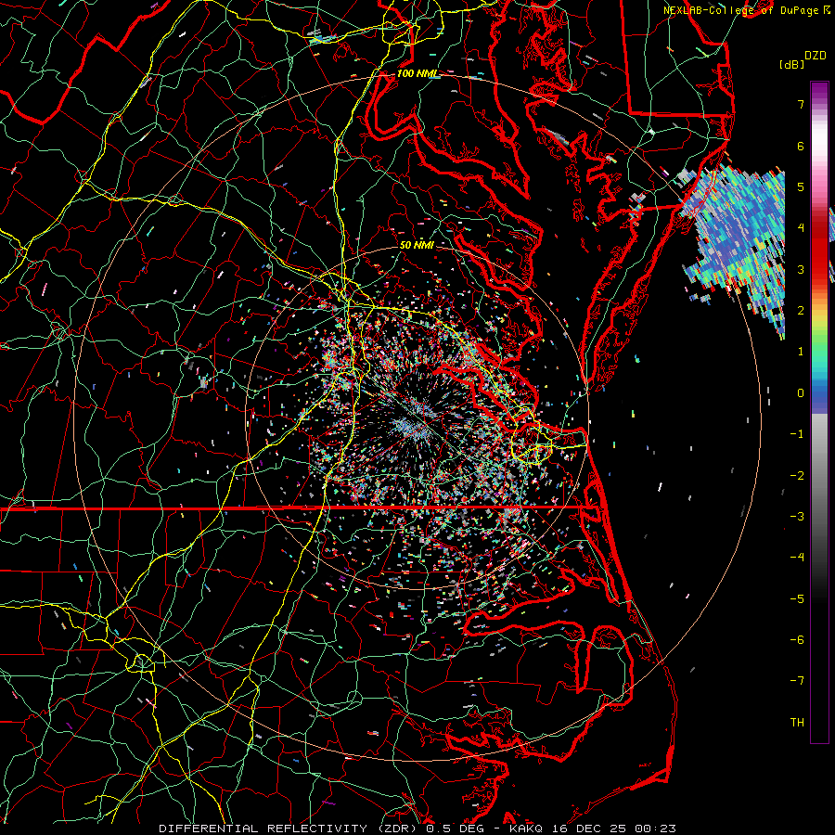Click the large offshore radar echo blob
Image resolution: width=835 pixels, height=835 pixels.
(740, 239)
